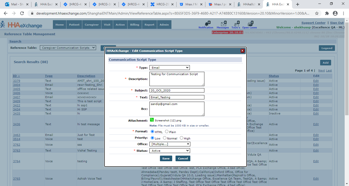
Task: View site lock information icon
Action: click(32, 14)
